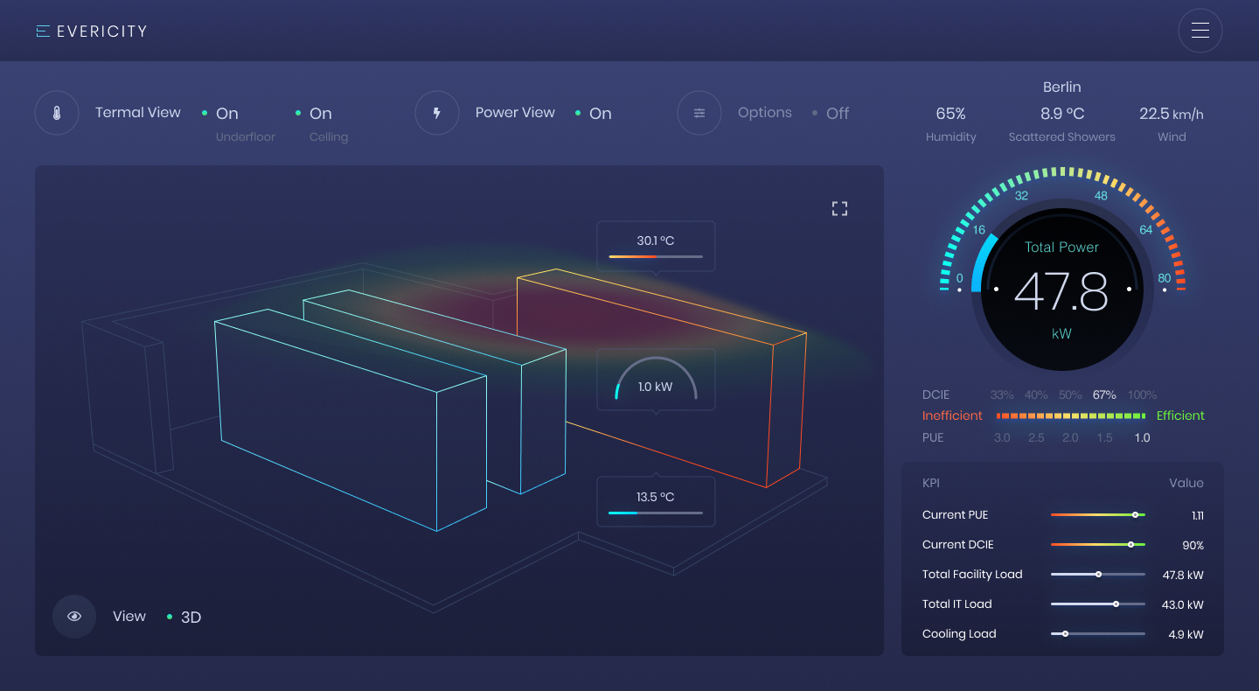This screenshot has width=1259, height=691.
Task: Toggle Power View On switch
Action: (600, 114)
